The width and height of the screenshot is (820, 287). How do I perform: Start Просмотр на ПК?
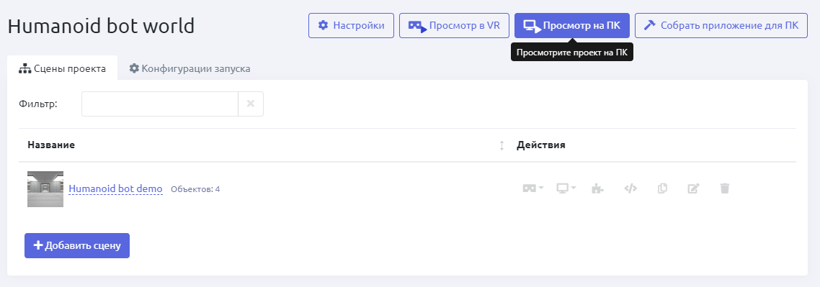click(572, 26)
